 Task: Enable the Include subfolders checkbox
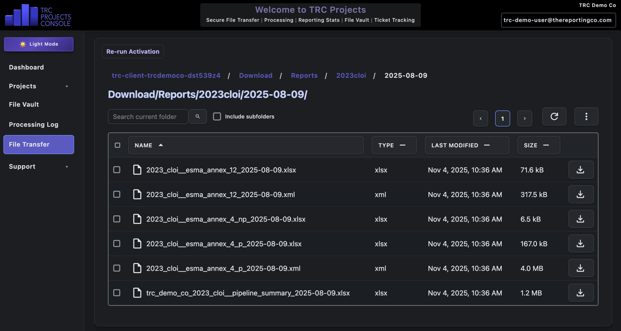(x=217, y=116)
